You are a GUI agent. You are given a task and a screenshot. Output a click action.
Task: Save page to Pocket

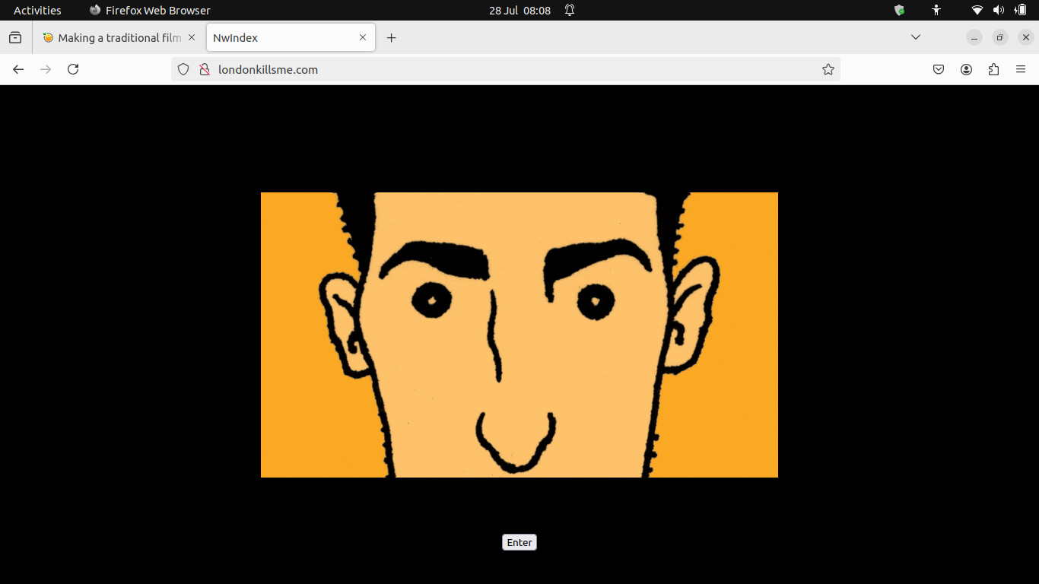[x=939, y=69]
